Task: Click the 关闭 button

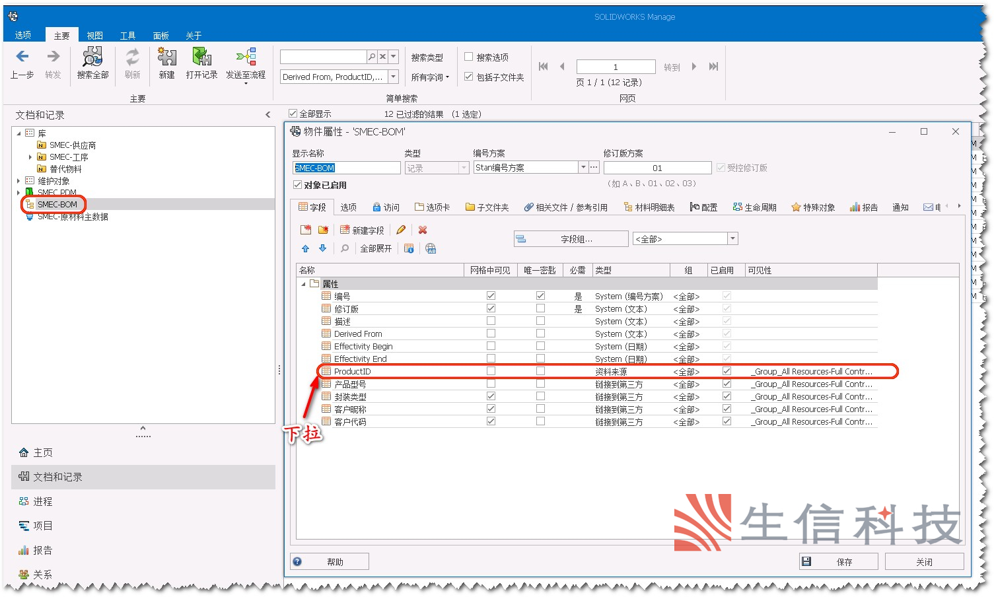Action: [925, 561]
